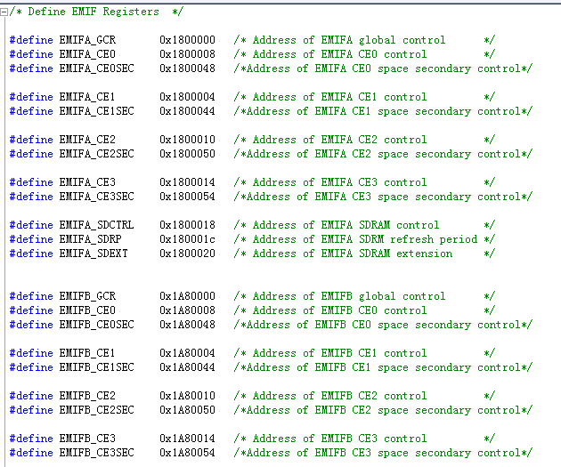The width and height of the screenshot is (561, 467).
Task: Click the EMIFA_SDCTRL macro name
Action: tap(96, 225)
